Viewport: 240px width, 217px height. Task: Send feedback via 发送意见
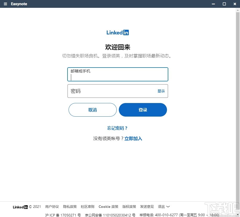[147, 207]
